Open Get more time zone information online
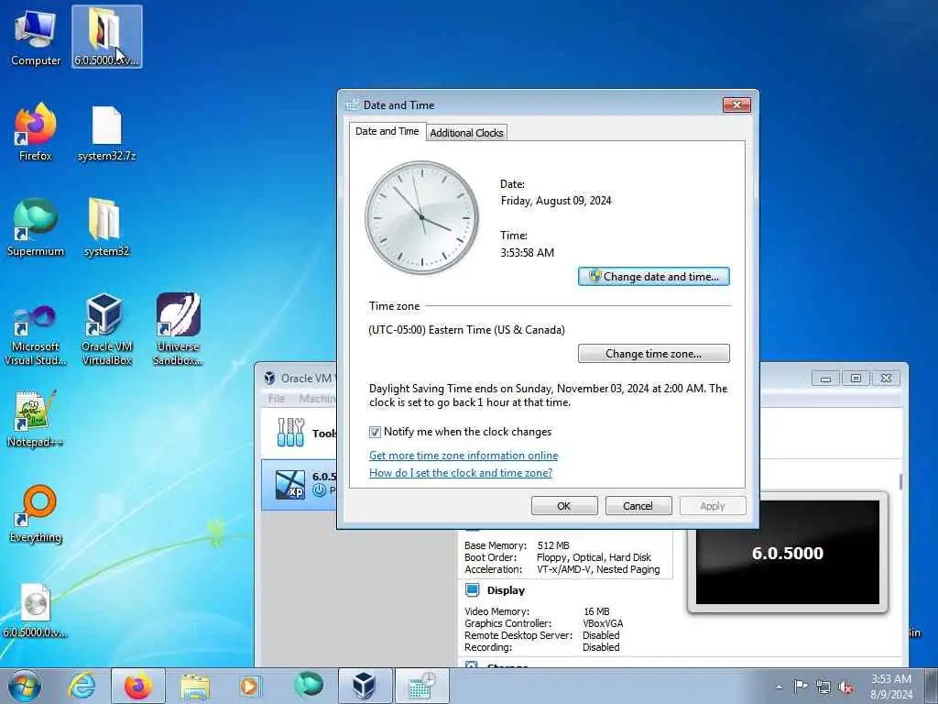This screenshot has width=938, height=704. pyautogui.click(x=464, y=456)
